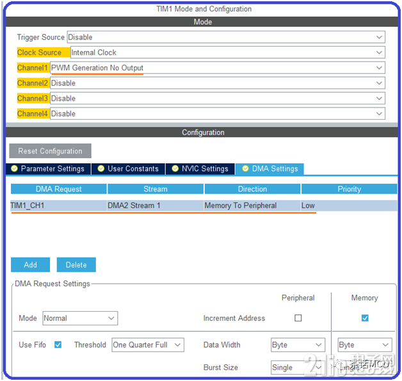Select the TIM1_CH1 DMA request cell
The image size is (402, 381).
[x=58, y=206]
